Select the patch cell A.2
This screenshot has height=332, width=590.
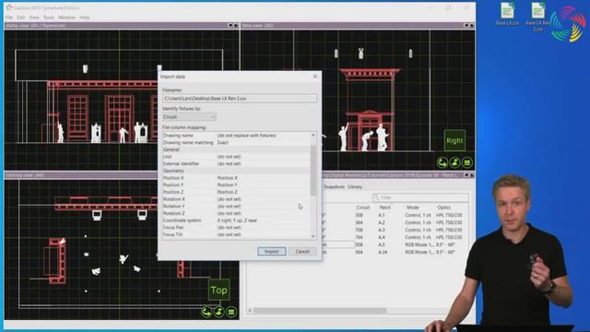pyautogui.click(x=382, y=223)
